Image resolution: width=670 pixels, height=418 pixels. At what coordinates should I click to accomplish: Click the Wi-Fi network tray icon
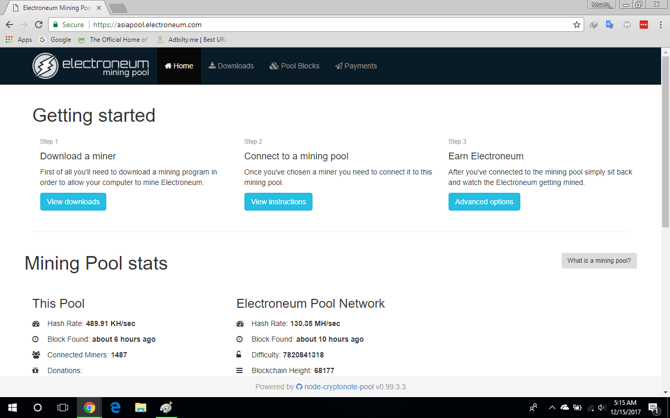pos(591,408)
